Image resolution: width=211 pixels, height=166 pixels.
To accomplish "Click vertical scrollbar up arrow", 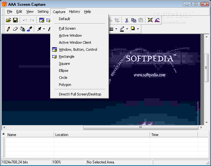I will pyautogui.click(x=207, y=37).
